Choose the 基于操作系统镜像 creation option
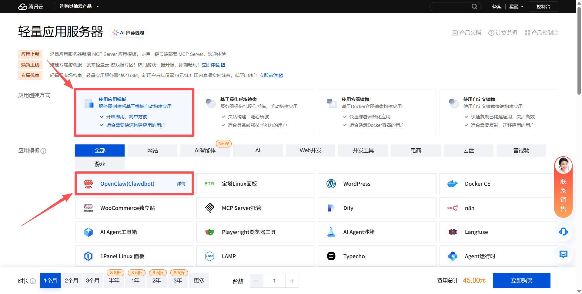The height and width of the screenshot is (294, 582). [256, 112]
